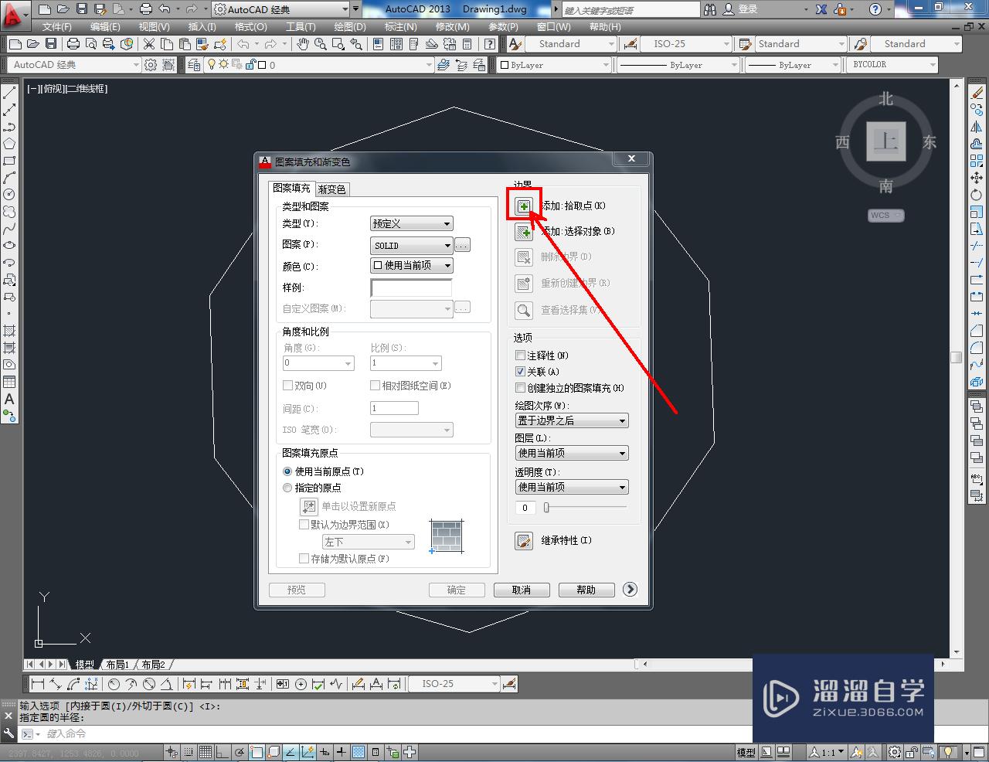Select the Pan hand tool
Viewport: 989px width, 762px height.
(302, 44)
